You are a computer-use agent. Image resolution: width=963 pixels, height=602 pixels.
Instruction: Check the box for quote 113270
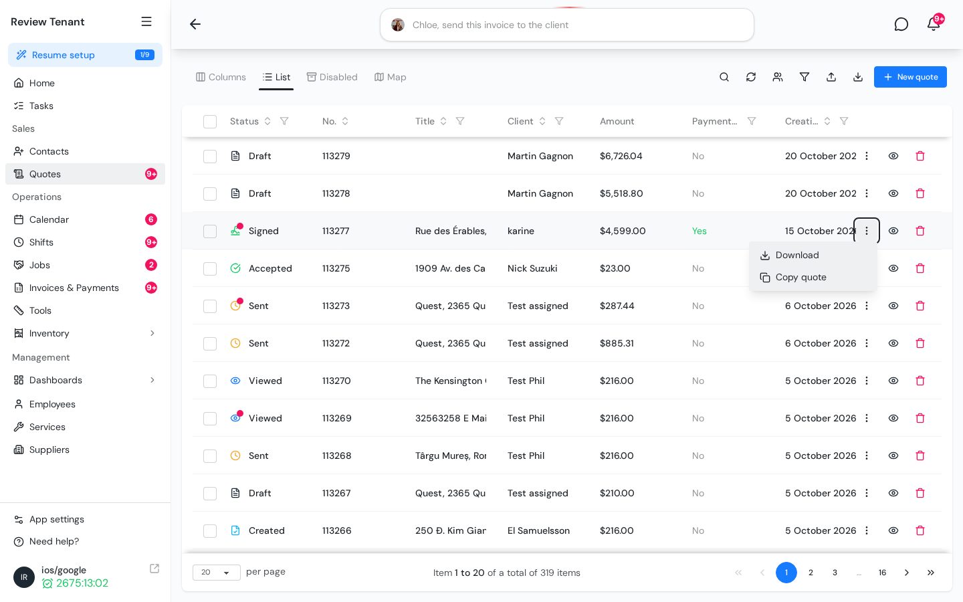click(210, 381)
